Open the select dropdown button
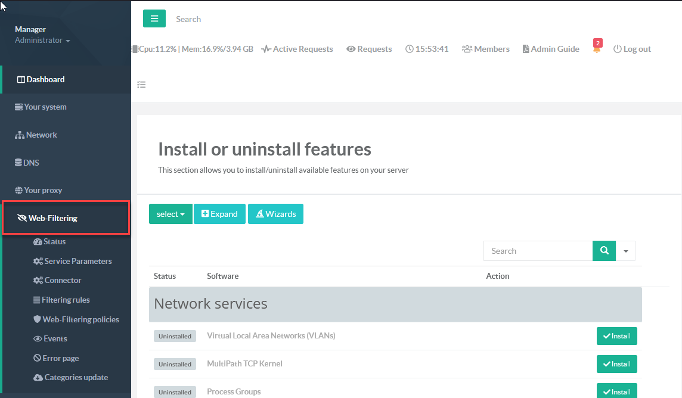The width and height of the screenshot is (682, 398). point(170,214)
